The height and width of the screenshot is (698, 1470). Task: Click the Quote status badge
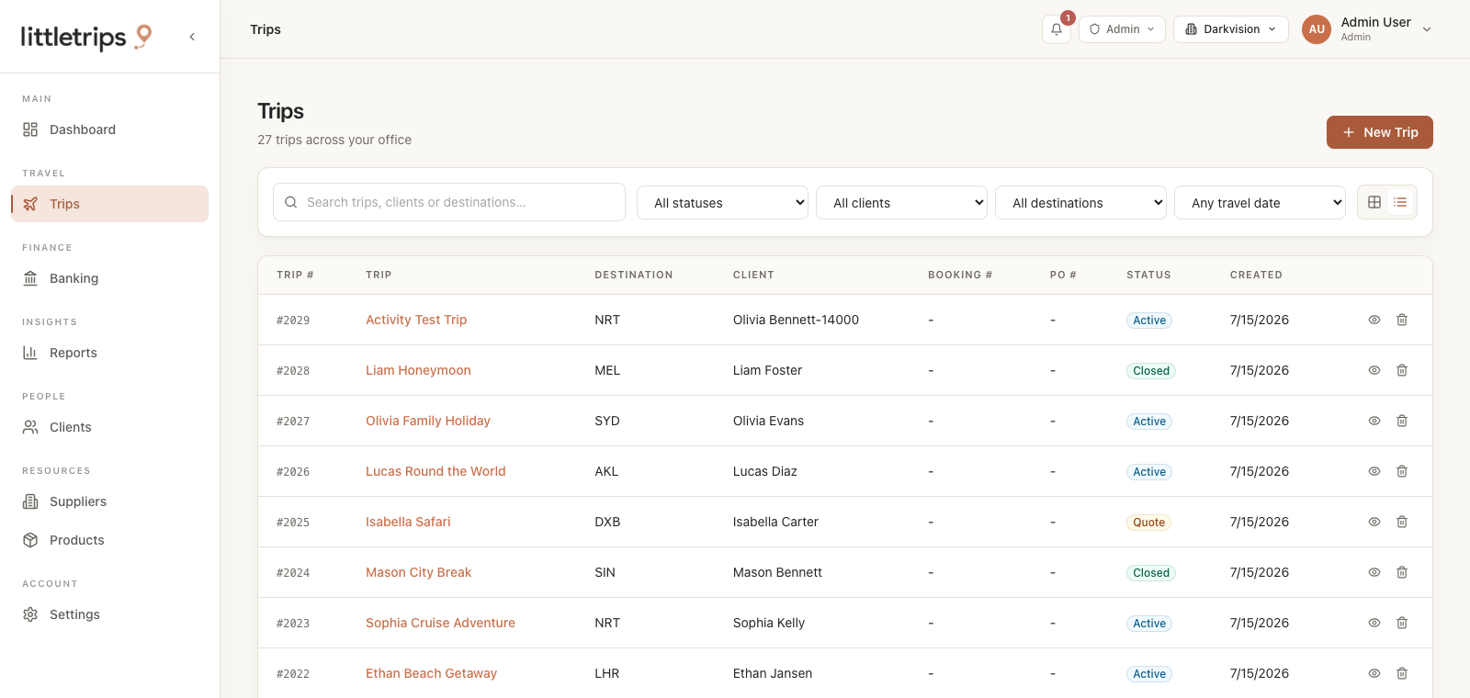coord(1148,523)
